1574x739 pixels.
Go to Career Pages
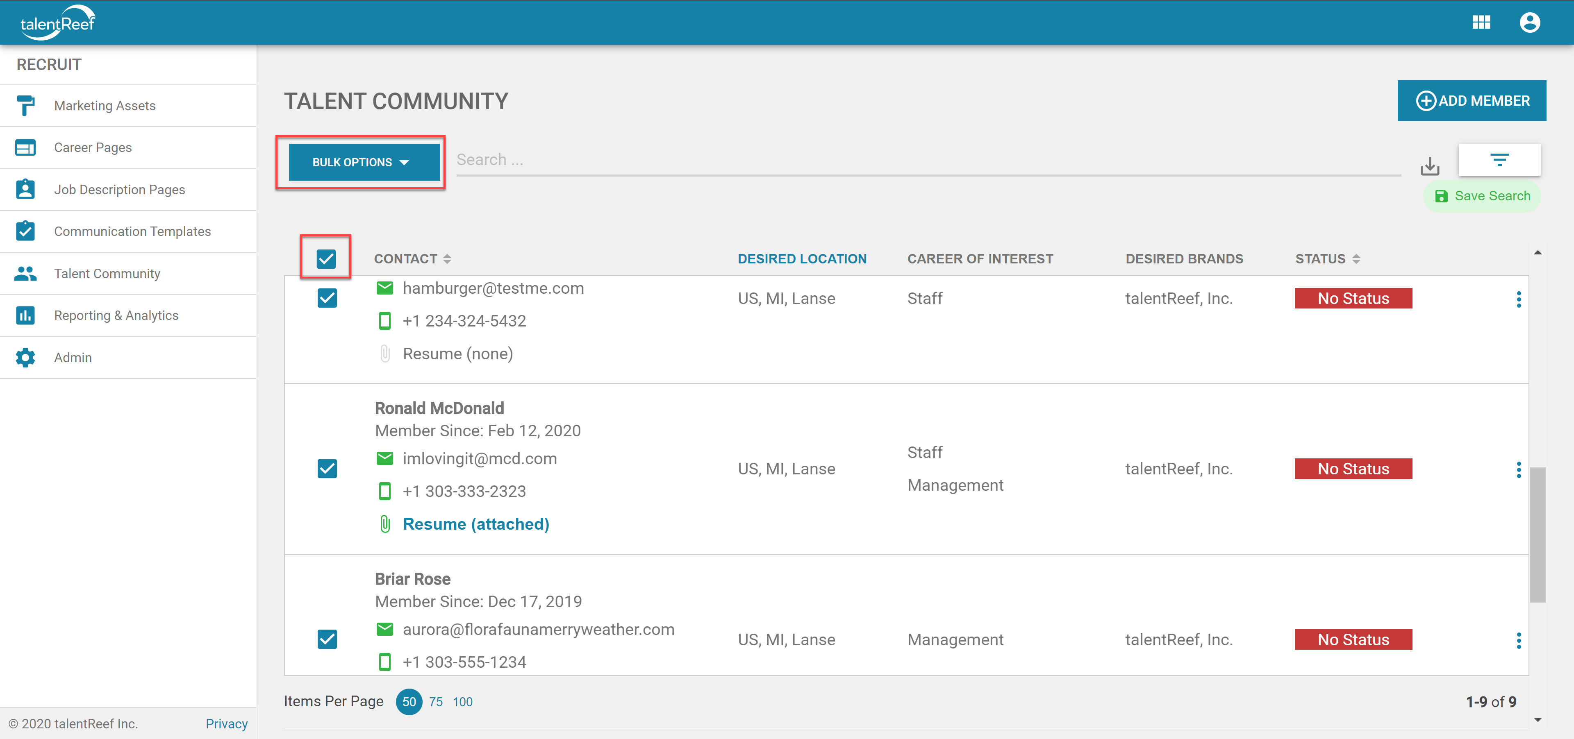pos(128,148)
